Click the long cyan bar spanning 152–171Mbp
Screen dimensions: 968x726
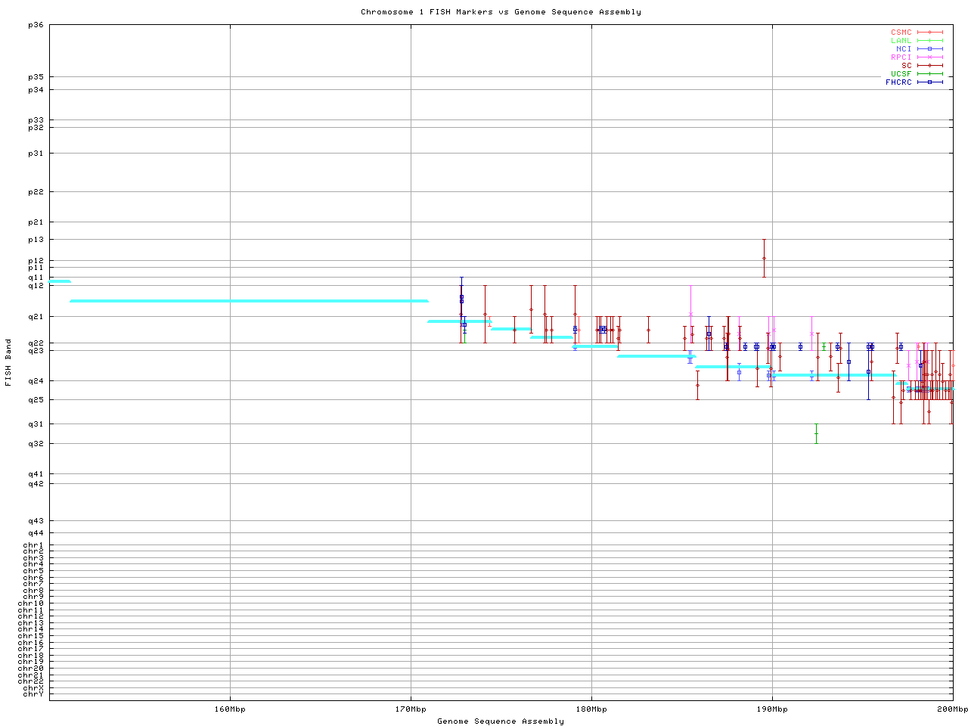pos(249,301)
